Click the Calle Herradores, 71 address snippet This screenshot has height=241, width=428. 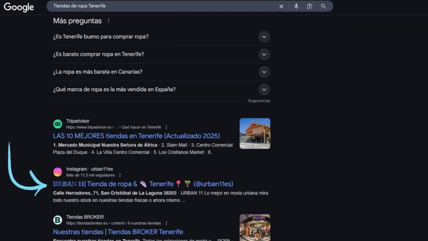click(115, 193)
